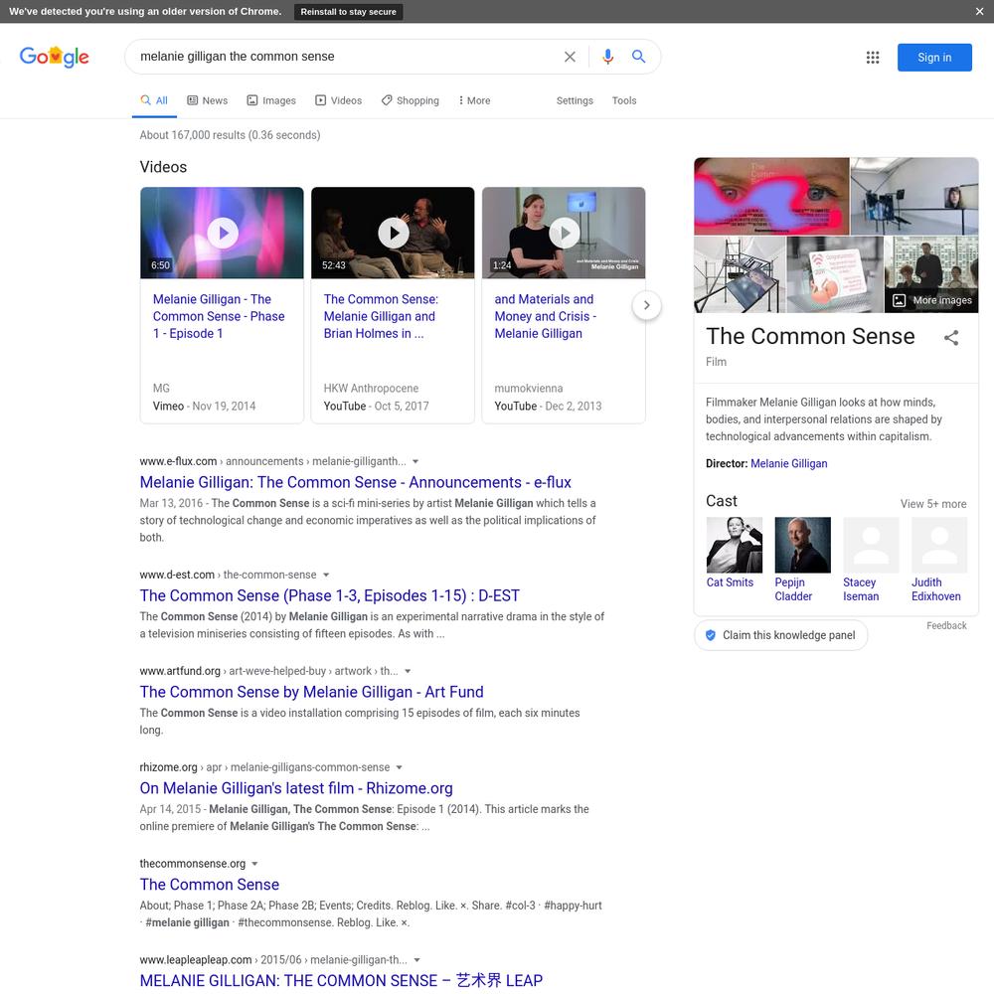Expand d-est.com result options arrow
Viewport: 994px width, 994px height.
(x=326, y=575)
